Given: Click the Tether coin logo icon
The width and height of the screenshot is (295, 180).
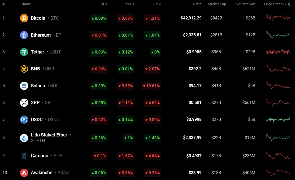Looking at the screenshot, I should [24, 52].
